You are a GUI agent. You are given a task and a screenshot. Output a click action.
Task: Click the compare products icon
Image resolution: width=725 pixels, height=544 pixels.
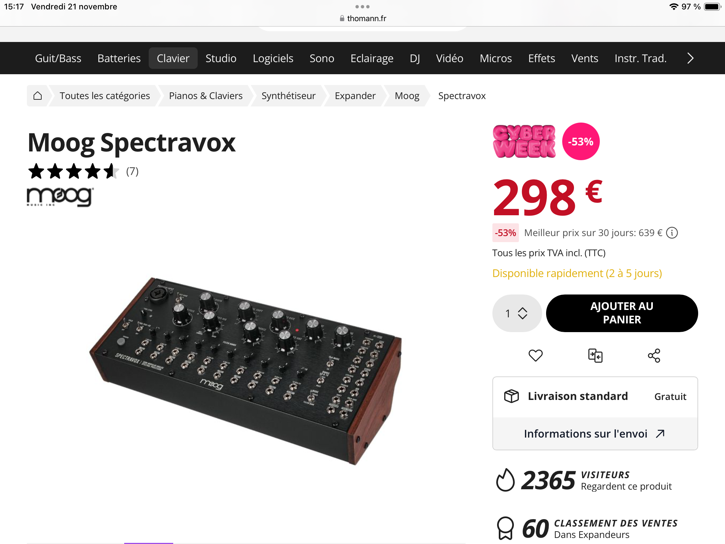(x=595, y=355)
